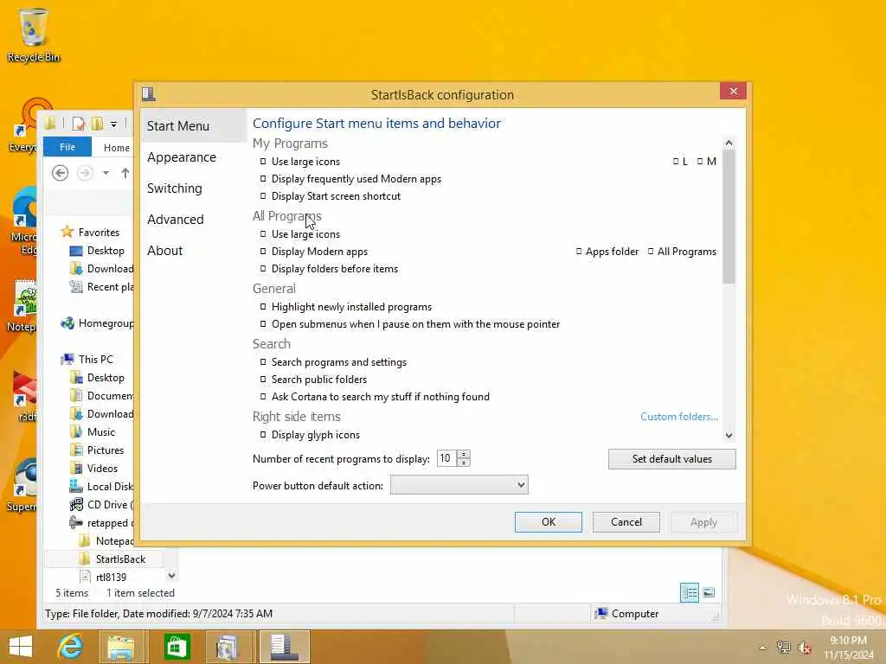Screen dimensions: 886x664
Task: Click the Windows Start button
Action: [21, 647]
